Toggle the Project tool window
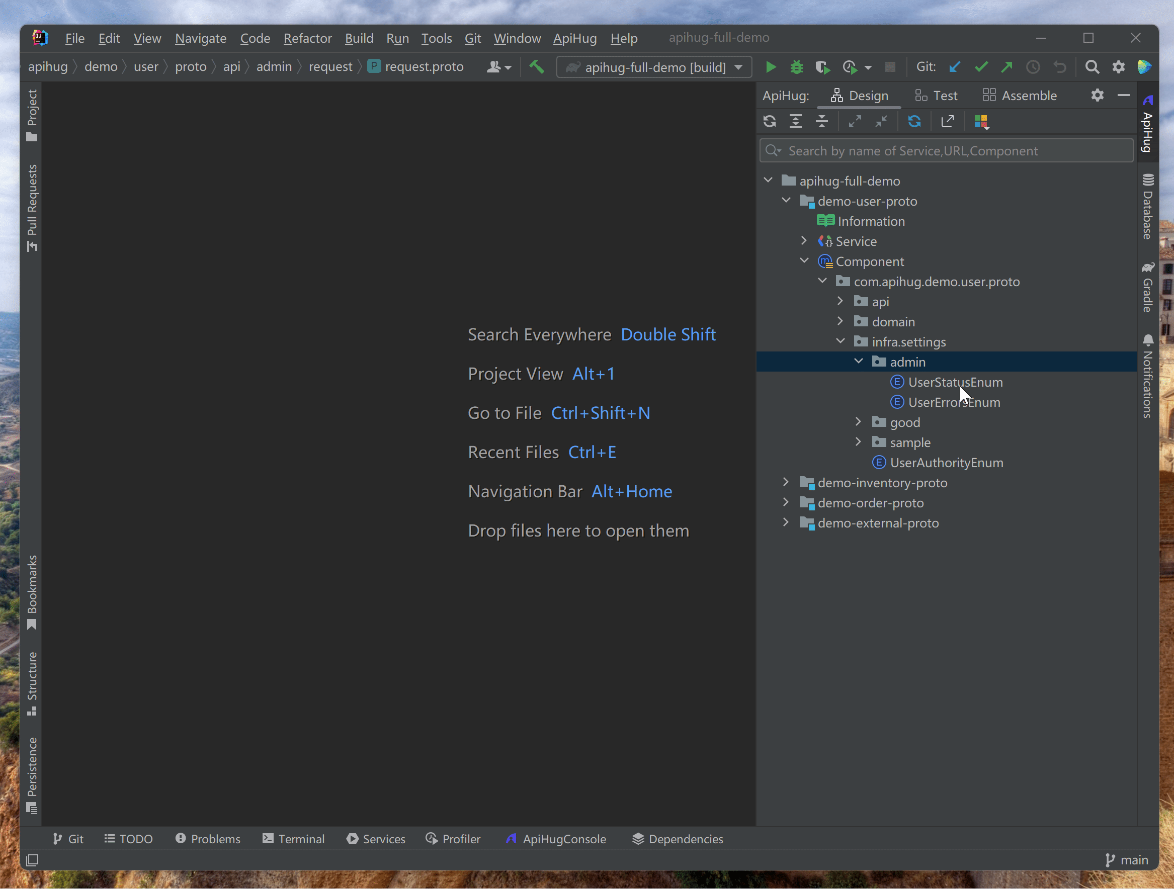Screen dimensions: 1174x889 [32, 115]
